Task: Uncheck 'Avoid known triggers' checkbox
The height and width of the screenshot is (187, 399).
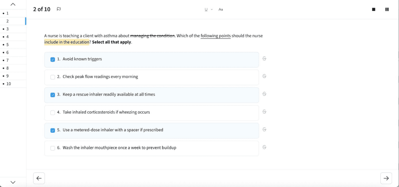Action: tap(53, 59)
